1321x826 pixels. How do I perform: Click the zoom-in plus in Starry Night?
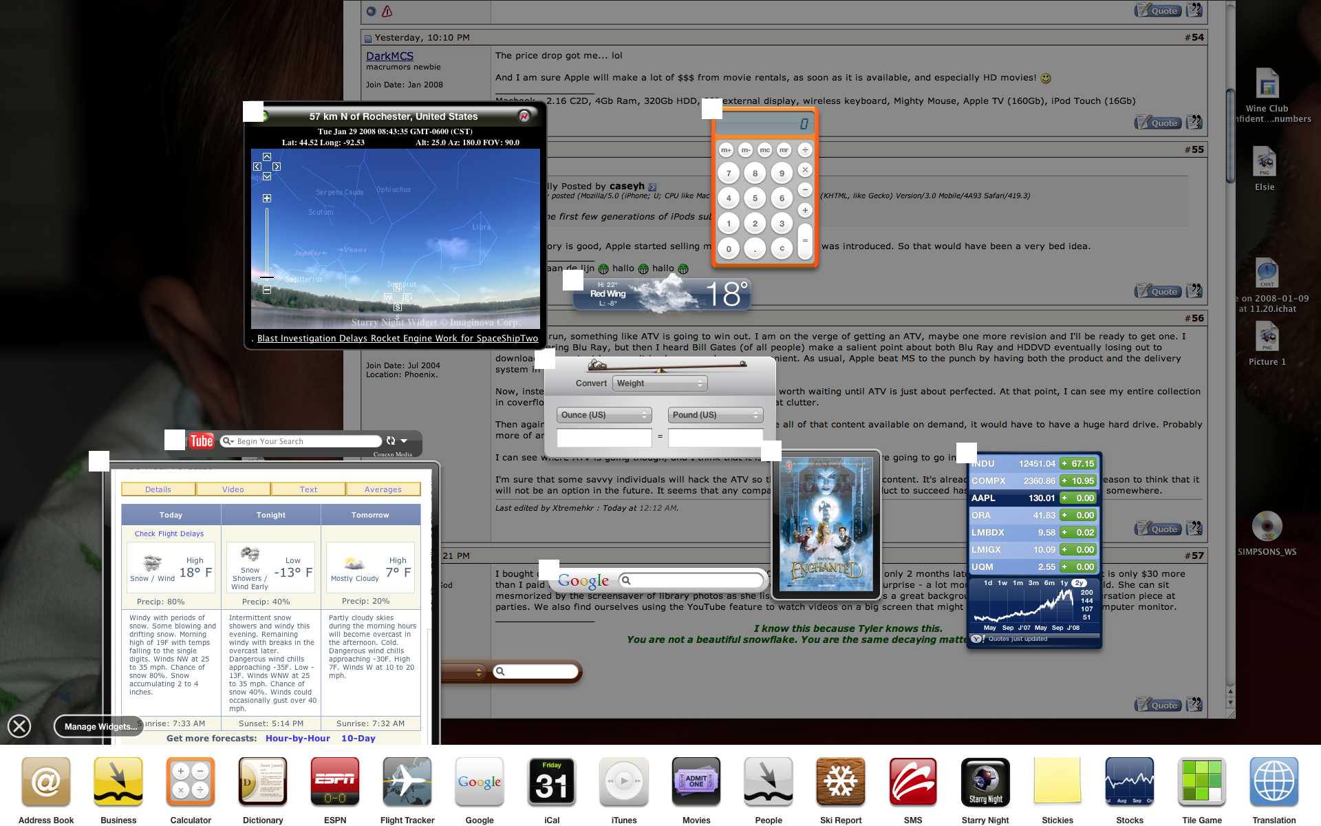click(267, 198)
